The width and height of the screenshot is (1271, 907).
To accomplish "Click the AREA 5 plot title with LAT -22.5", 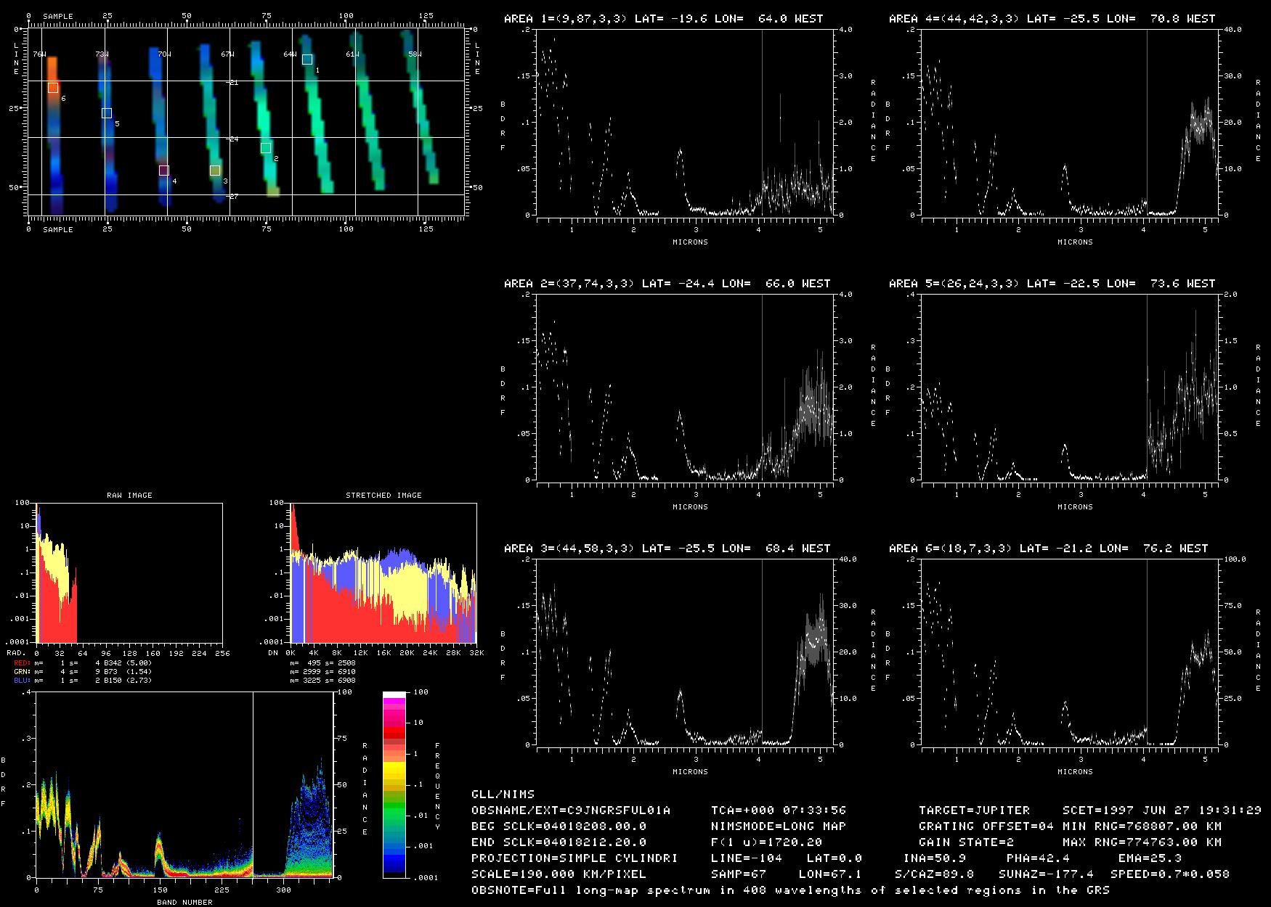I will pos(1052,284).
